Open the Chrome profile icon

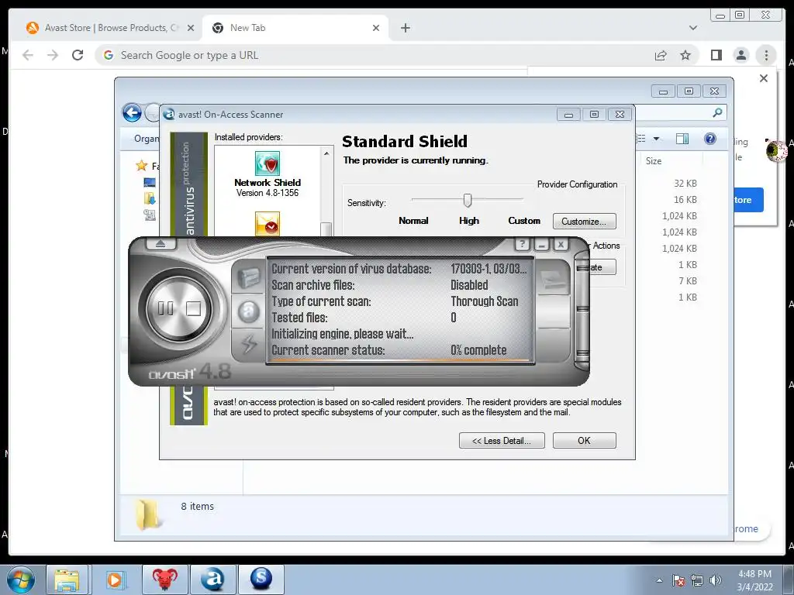point(740,55)
